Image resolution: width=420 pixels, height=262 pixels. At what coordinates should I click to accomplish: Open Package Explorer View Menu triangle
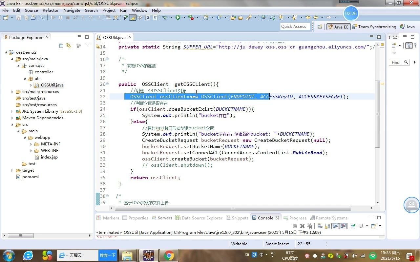click(88, 45)
